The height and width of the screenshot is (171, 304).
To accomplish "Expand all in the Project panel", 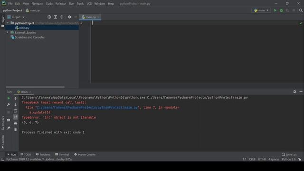I will click(56, 17).
